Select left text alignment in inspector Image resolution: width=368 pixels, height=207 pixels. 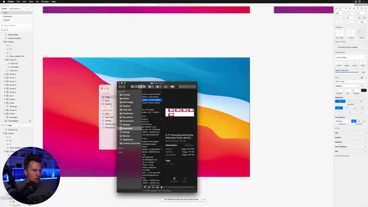click(339, 108)
